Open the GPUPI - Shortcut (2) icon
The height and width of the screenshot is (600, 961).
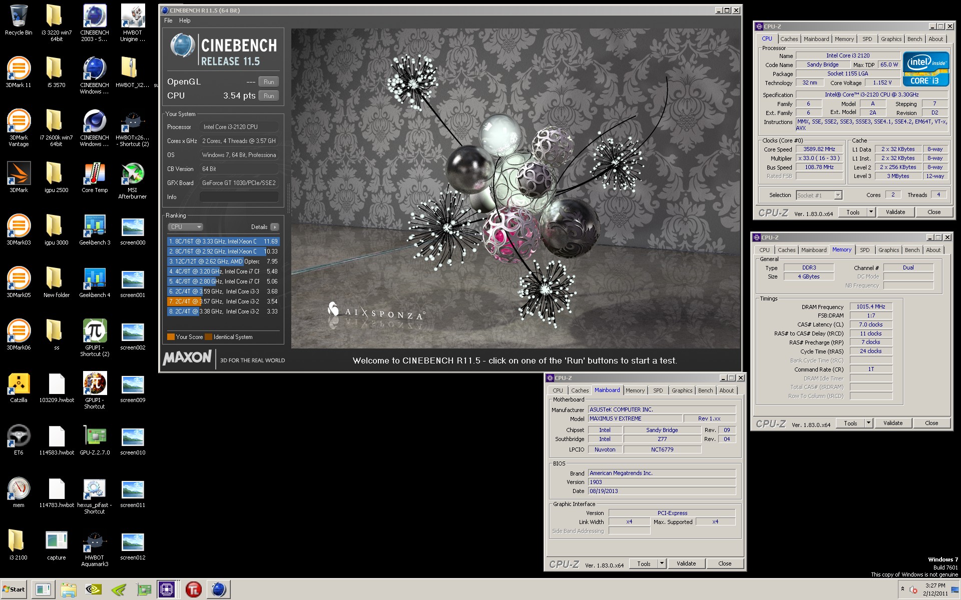pyautogui.click(x=95, y=337)
